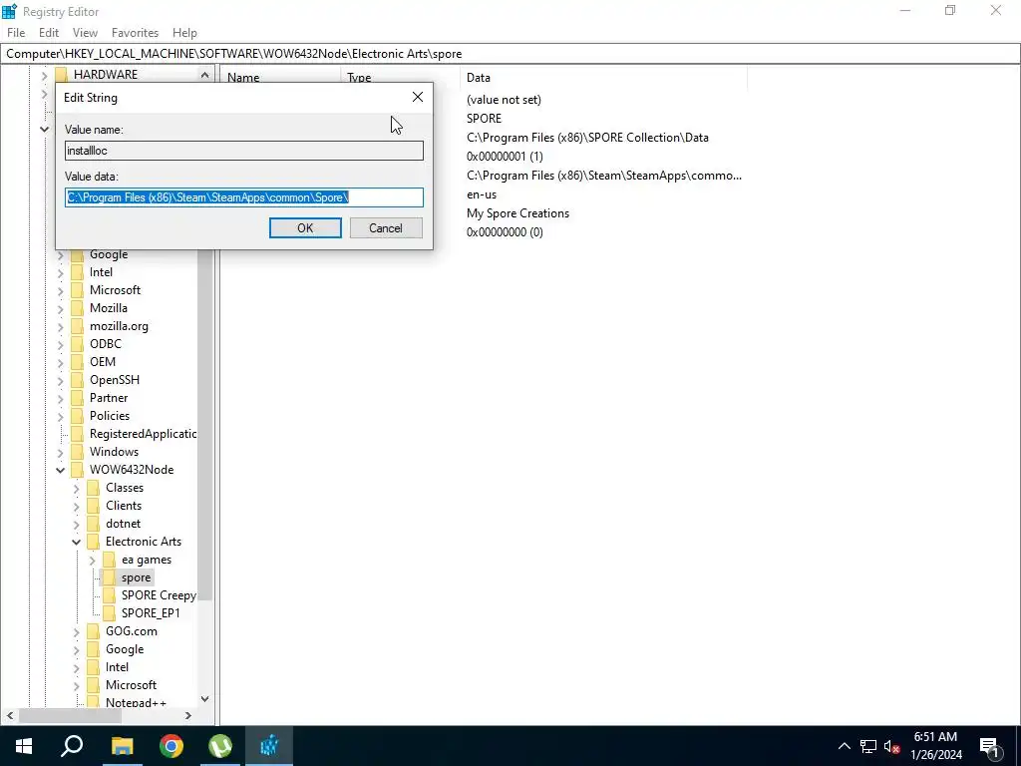This screenshot has width=1021, height=766.
Task: Click tree horizontal scroll right arrow
Action: (x=188, y=716)
